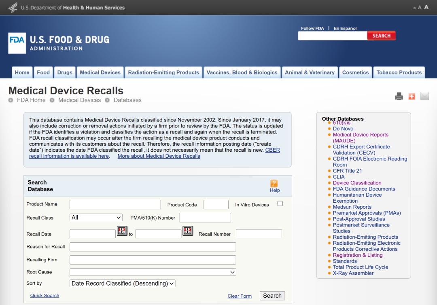Image resolution: width=437 pixels, height=305 pixels.
Task: Open the Medical Devices tab
Action: (100, 72)
